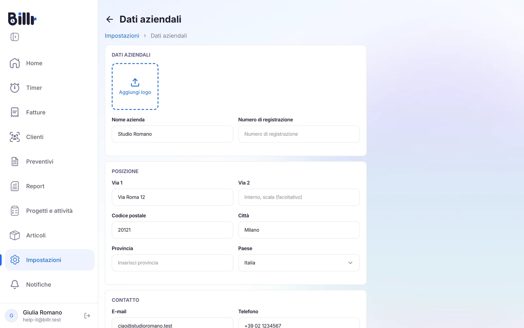The height and width of the screenshot is (328, 524).
Task: Click the Via 2 input field
Action: tap(299, 197)
